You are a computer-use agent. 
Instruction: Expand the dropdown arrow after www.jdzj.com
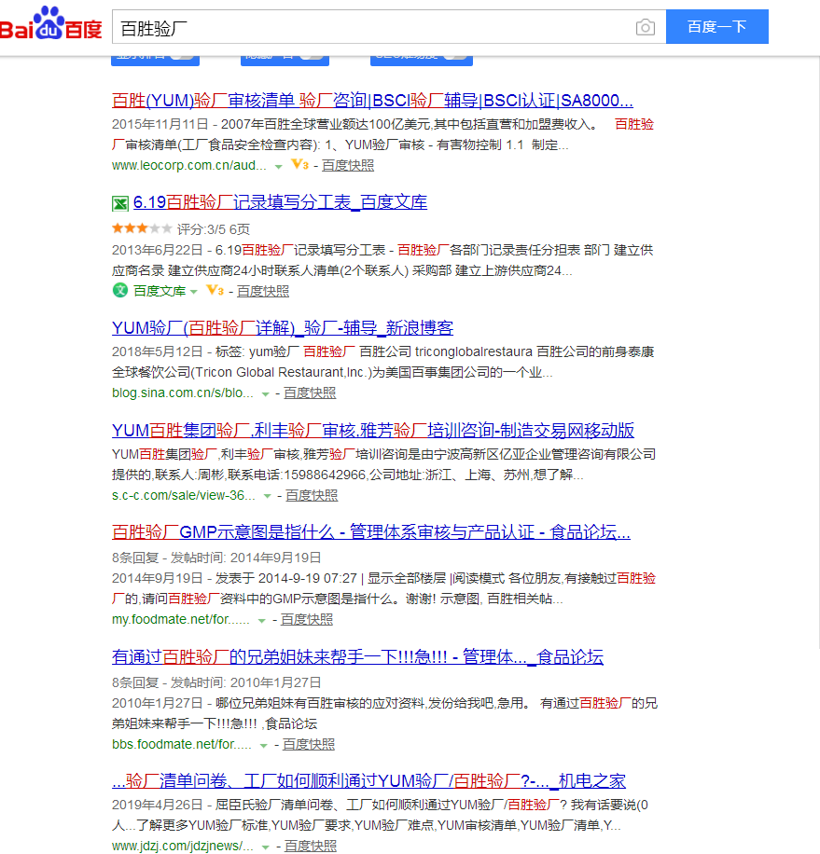(265, 847)
